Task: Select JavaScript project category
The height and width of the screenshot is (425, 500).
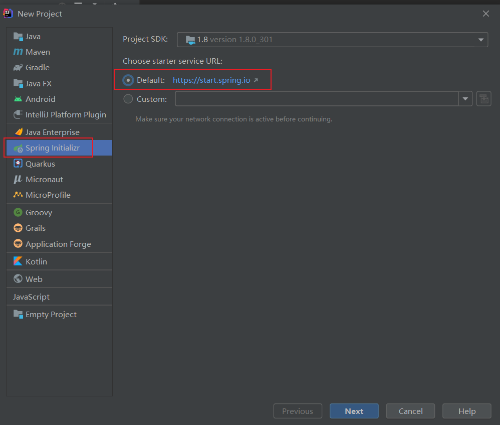Action: 59,297
